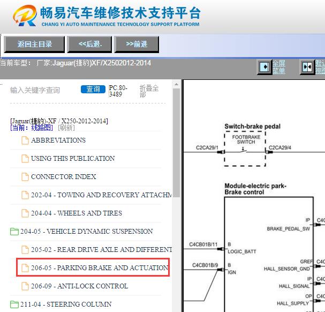Go forward with >>前进 button
The height and width of the screenshot is (312, 325).
137,44
